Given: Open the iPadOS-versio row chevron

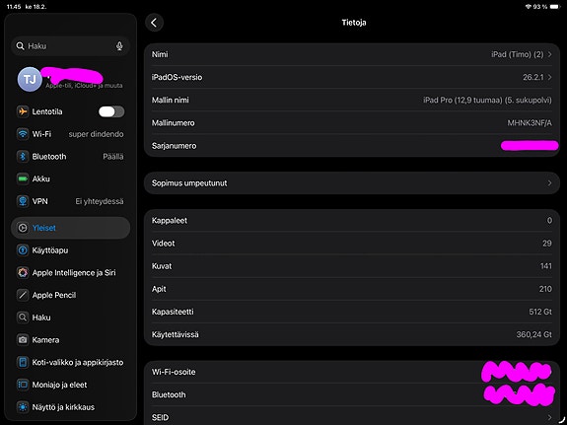Looking at the screenshot, I should 549,77.
